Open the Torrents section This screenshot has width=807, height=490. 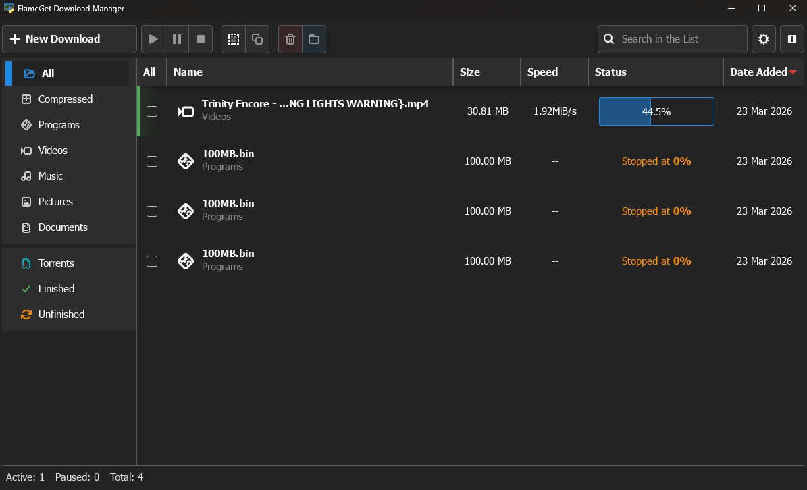(x=55, y=263)
